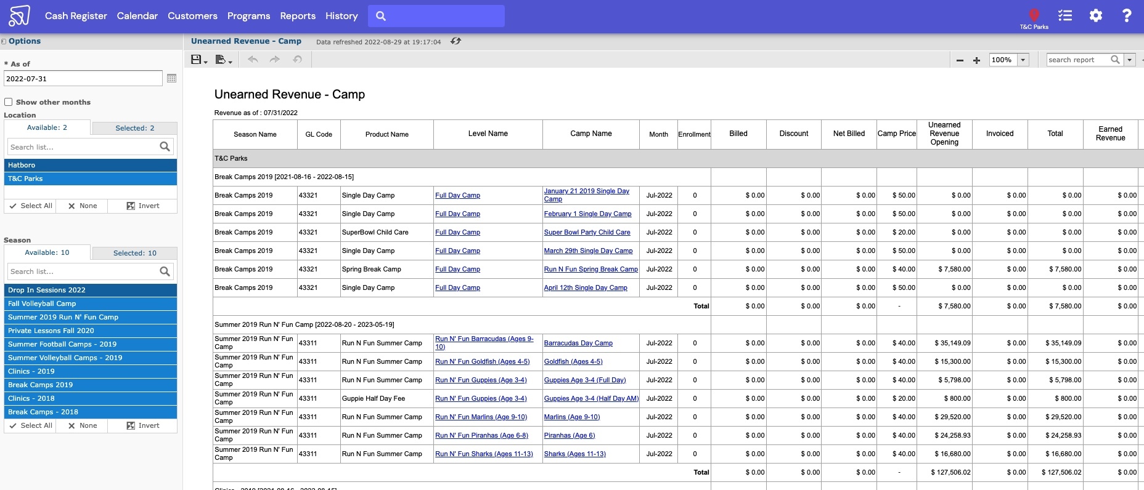Click the zoom in plus icon

click(976, 60)
